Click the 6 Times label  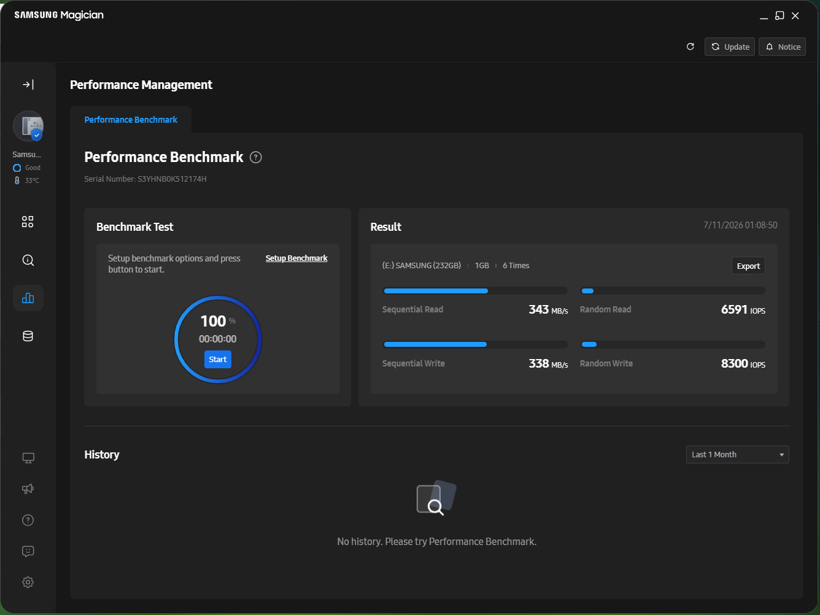tap(516, 266)
